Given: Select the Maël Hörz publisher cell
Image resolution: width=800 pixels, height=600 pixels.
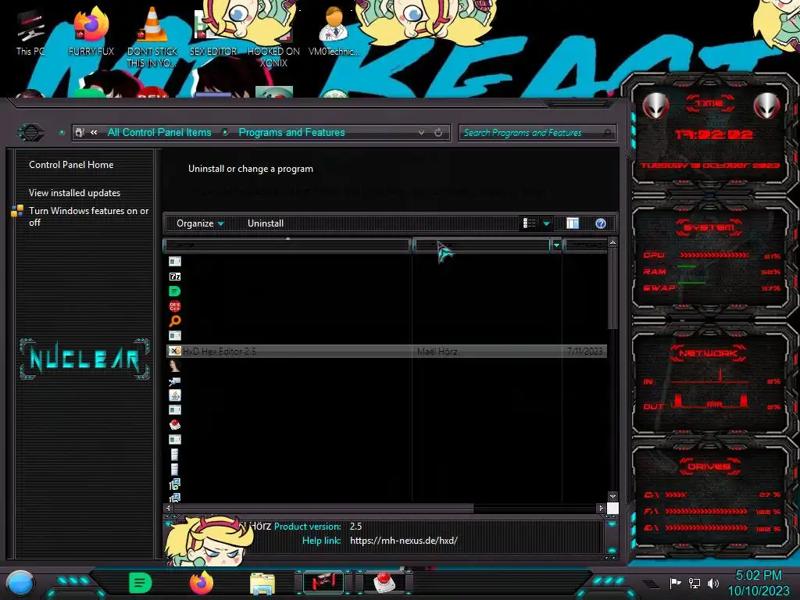Looking at the screenshot, I should tap(437, 352).
